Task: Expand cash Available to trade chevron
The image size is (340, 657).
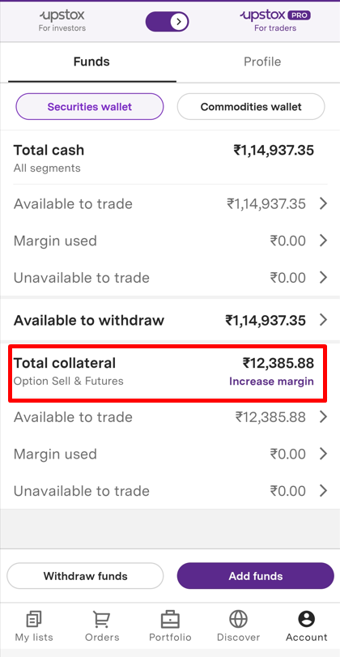Action: click(x=323, y=204)
